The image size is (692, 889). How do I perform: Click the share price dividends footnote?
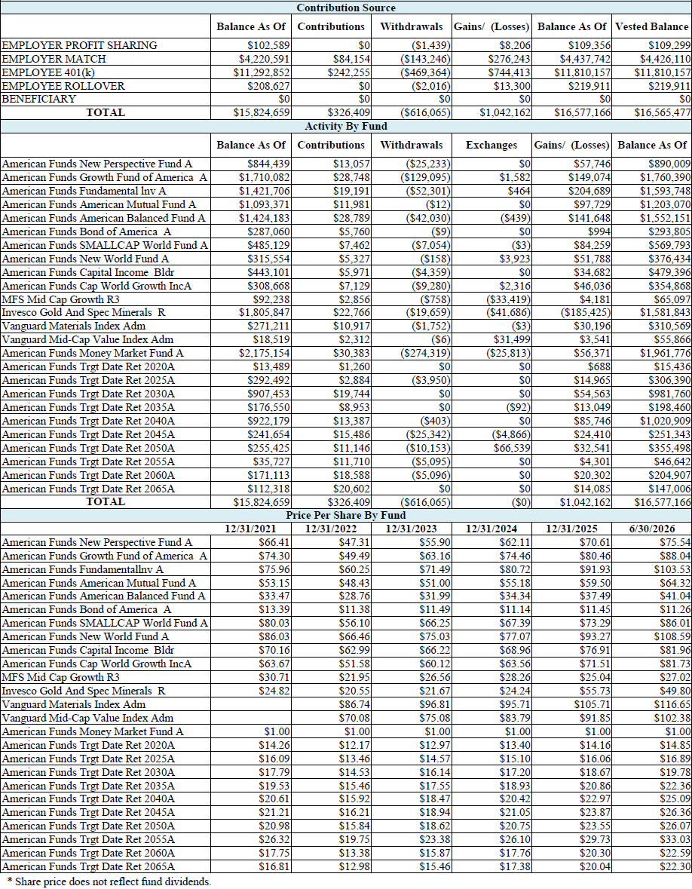click(x=109, y=881)
